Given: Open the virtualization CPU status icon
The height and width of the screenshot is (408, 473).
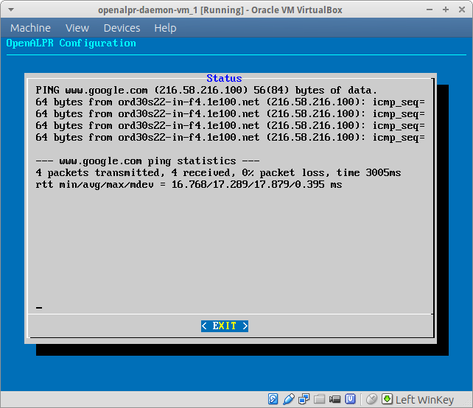Looking at the screenshot, I should pyautogui.click(x=350, y=399).
